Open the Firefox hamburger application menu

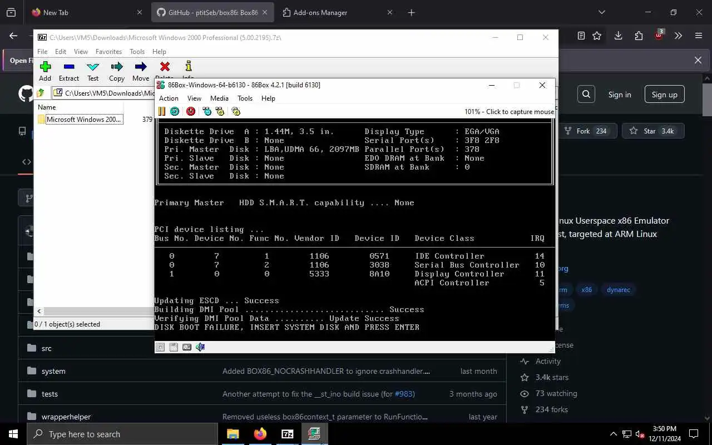point(699,36)
